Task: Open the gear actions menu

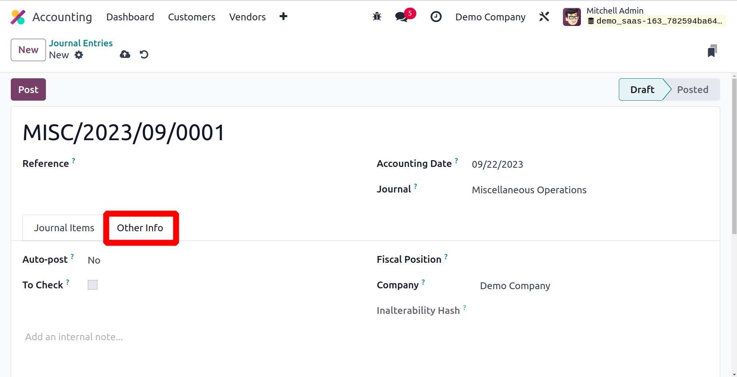Action: [x=79, y=55]
